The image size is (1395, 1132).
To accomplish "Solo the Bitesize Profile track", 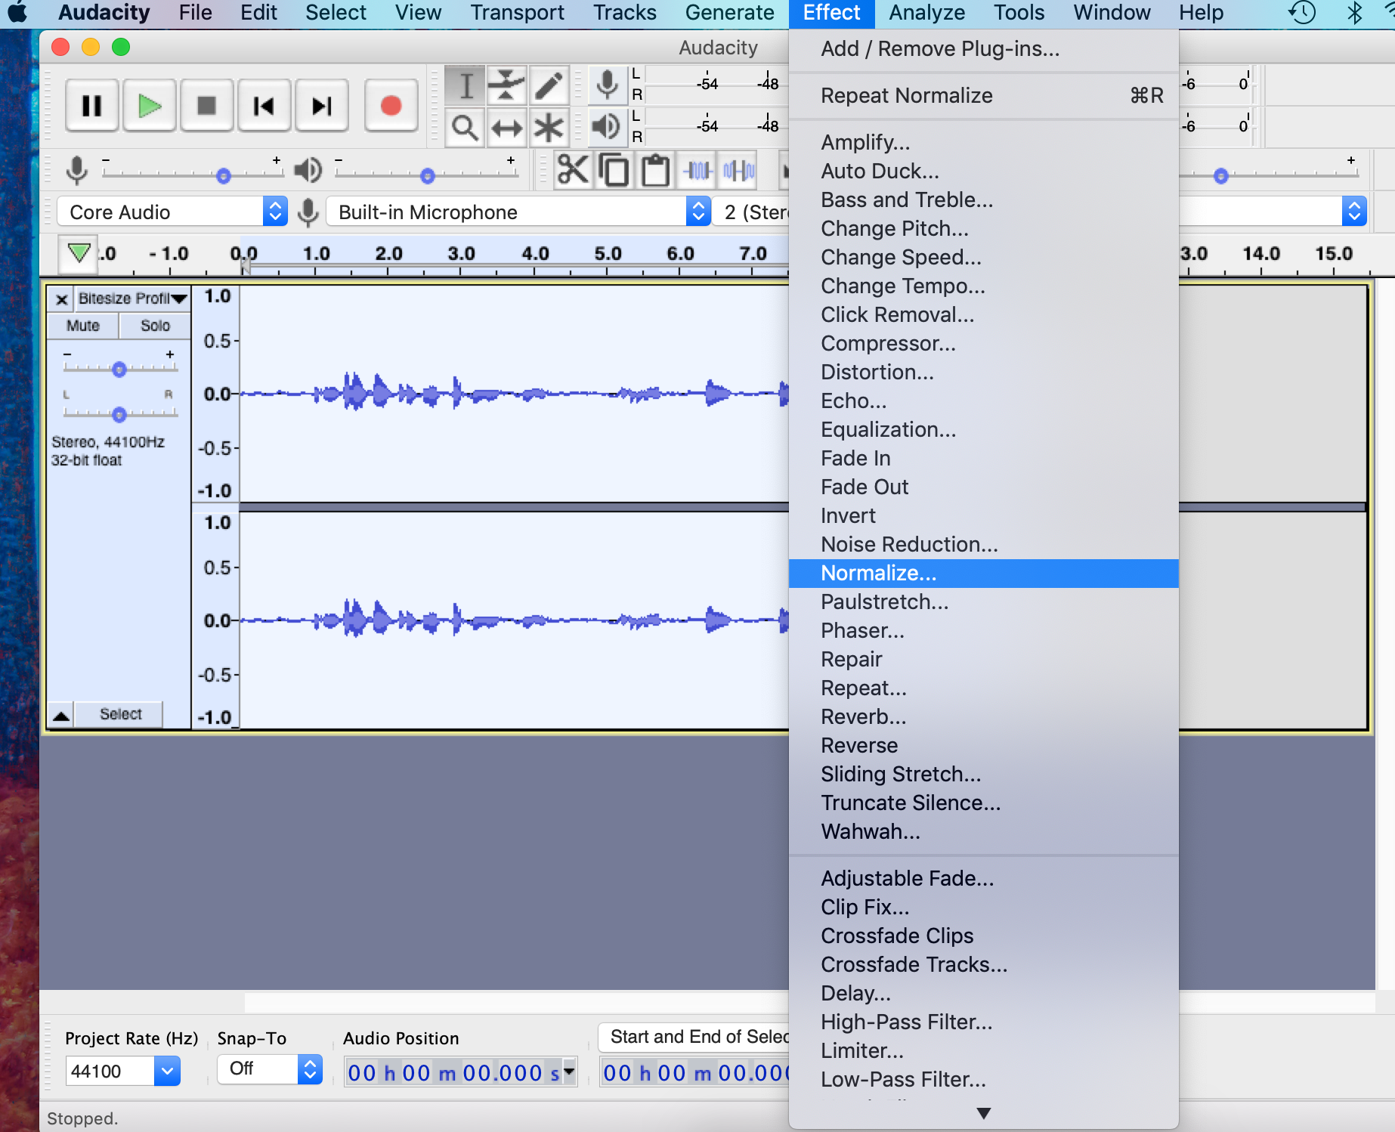I will pyautogui.click(x=155, y=326).
